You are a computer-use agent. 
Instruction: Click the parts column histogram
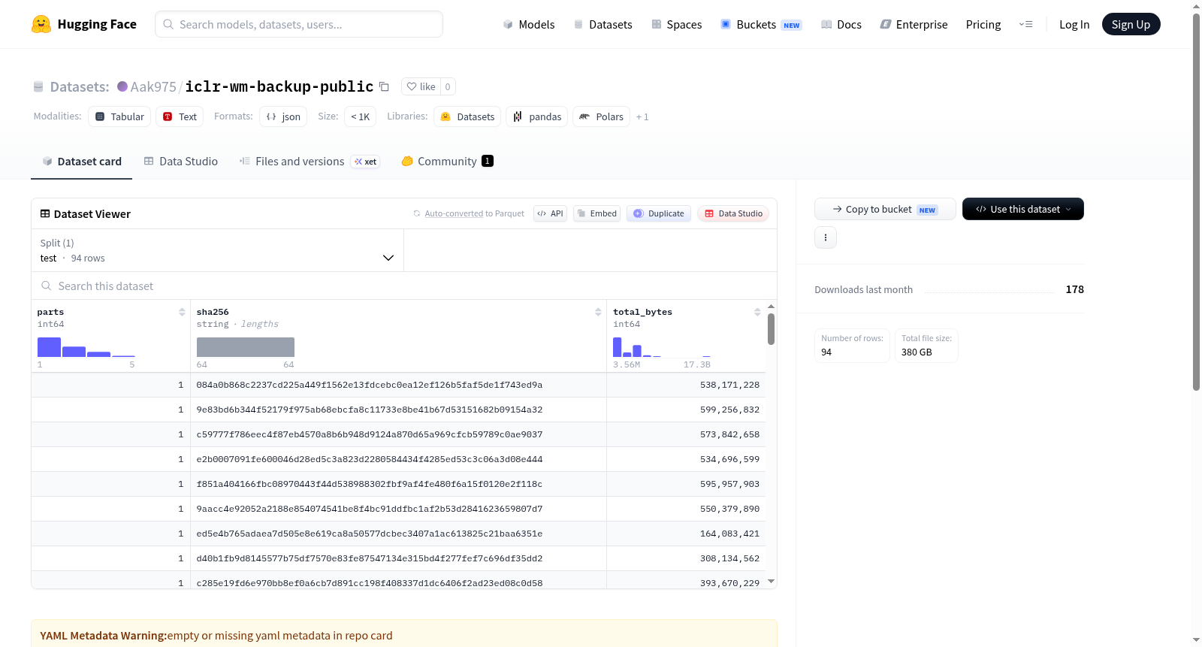(x=86, y=347)
